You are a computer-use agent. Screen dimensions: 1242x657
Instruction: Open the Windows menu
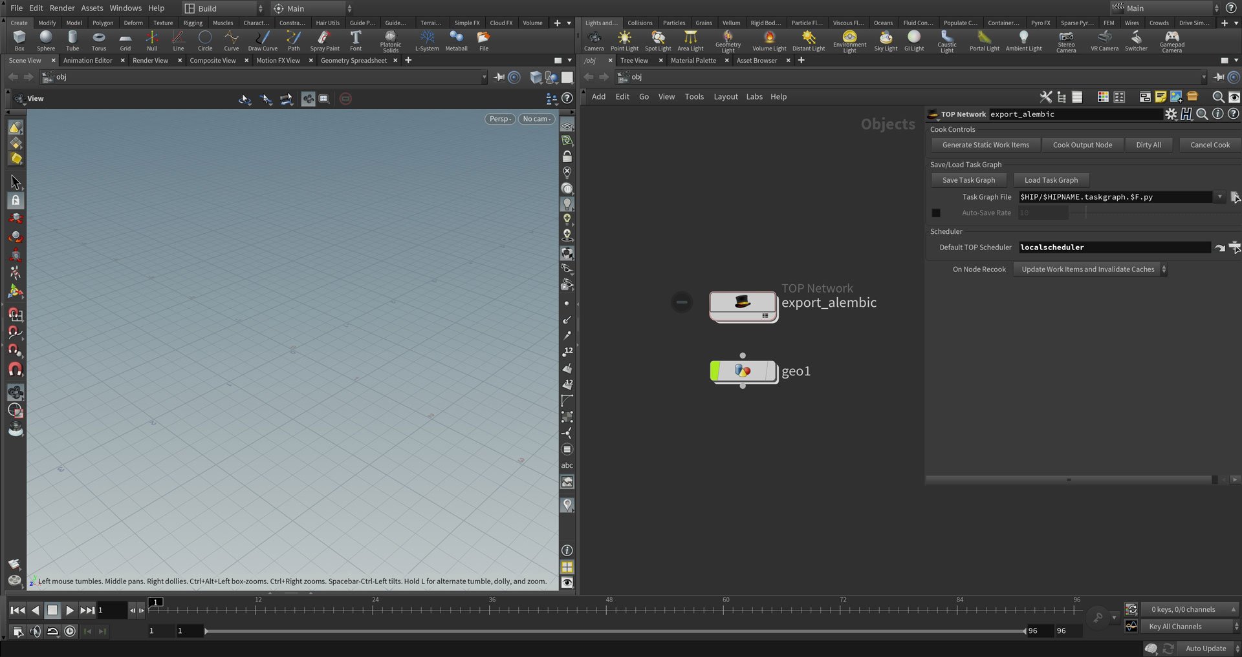point(125,8)
